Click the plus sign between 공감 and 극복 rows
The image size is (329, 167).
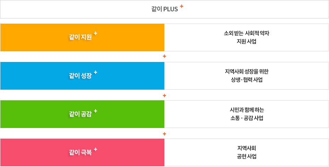tap(165, 133)
